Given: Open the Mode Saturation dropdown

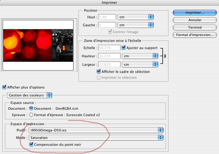Looking at the screenshot, I should pos(96,138).
